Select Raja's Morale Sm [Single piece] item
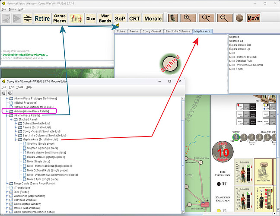The width and height of the screenshot is (280, 216). [x=46, y=152]
